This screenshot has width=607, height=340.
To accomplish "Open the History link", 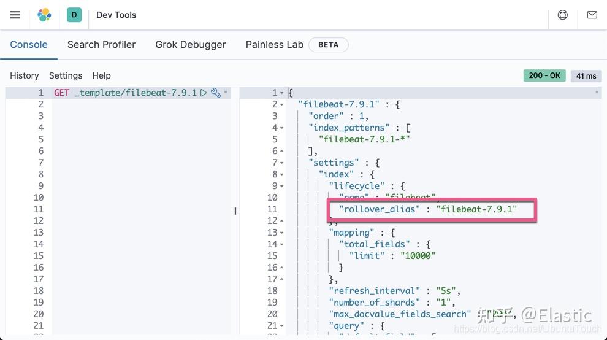I will point(25,75).
